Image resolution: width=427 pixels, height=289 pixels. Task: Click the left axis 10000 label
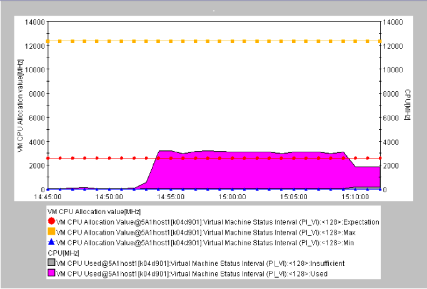(34, 70)
